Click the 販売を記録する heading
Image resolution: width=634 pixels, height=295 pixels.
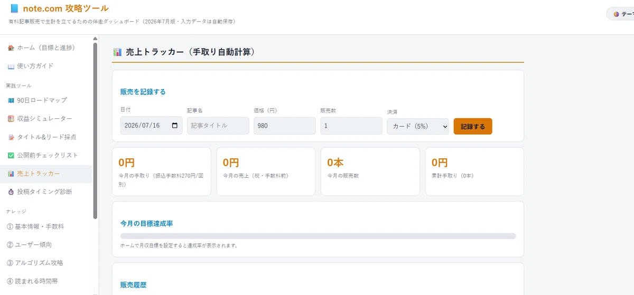click(x=143, y=92)
